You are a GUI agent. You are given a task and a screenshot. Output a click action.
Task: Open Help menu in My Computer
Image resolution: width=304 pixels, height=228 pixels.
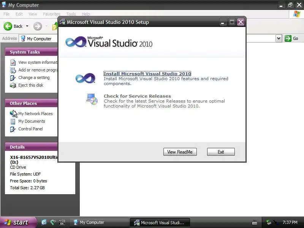click(x=86, y=14)
